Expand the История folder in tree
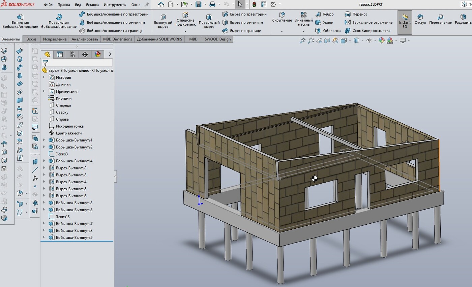 click(x=44, y=77)
